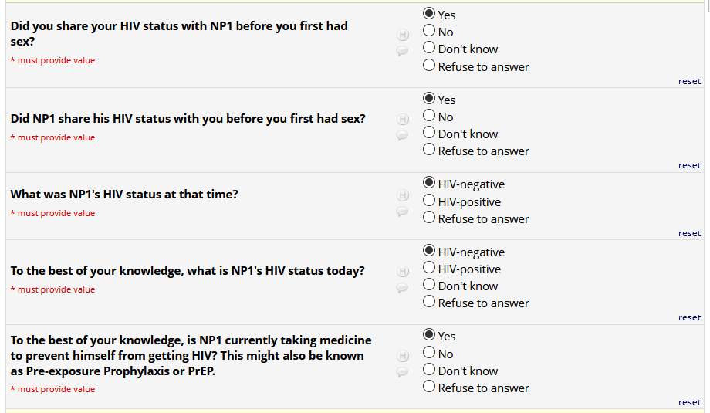
Task: Open comment balloon for 'Did NP1 share his HIV status'
Action: pyautogui.click(x=402, y=135)
